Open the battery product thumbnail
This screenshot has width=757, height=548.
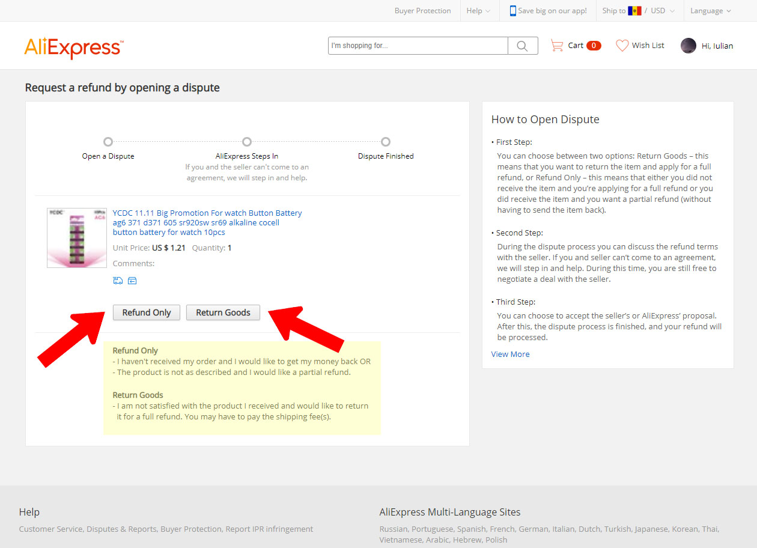(x=77, y=238)
